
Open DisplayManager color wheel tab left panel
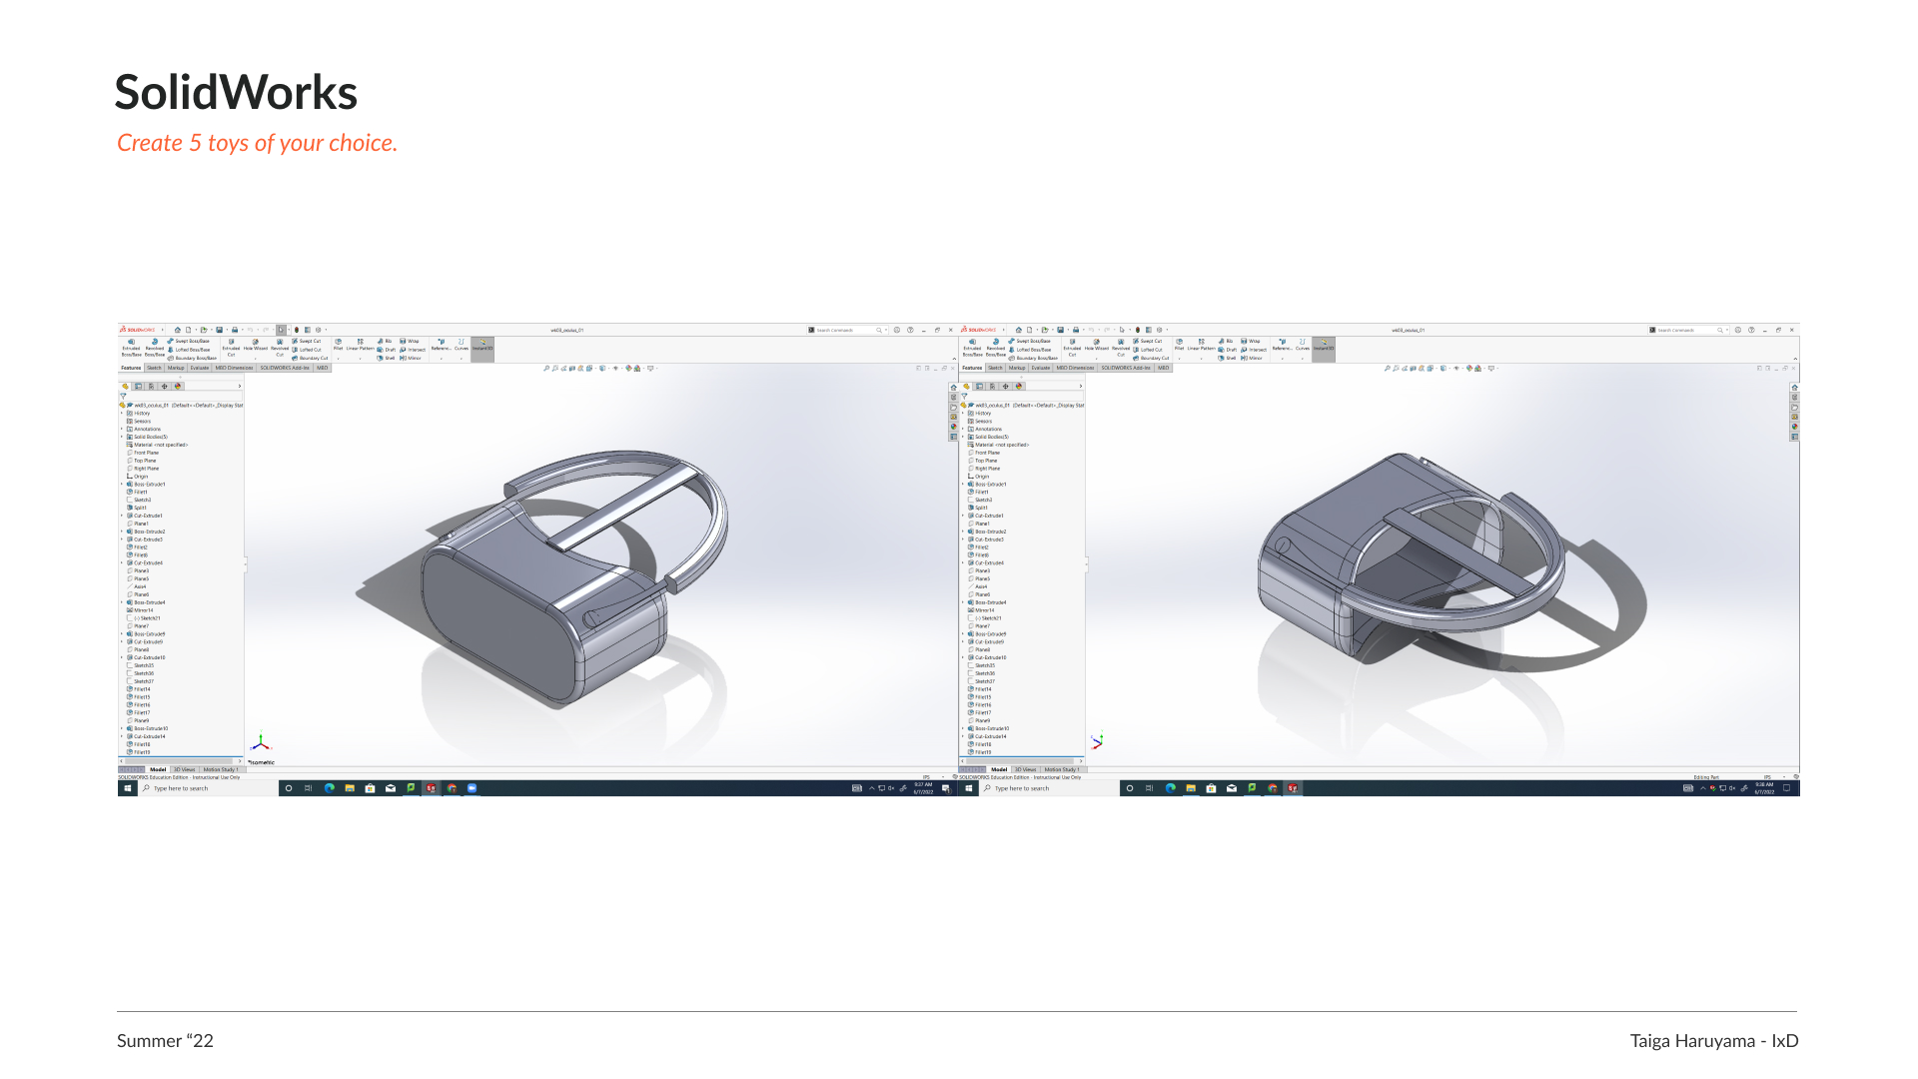(x=178, y=386)
